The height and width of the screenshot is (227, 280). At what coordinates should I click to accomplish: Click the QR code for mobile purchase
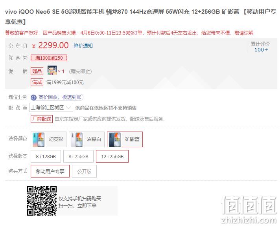[x=42, y=201]
